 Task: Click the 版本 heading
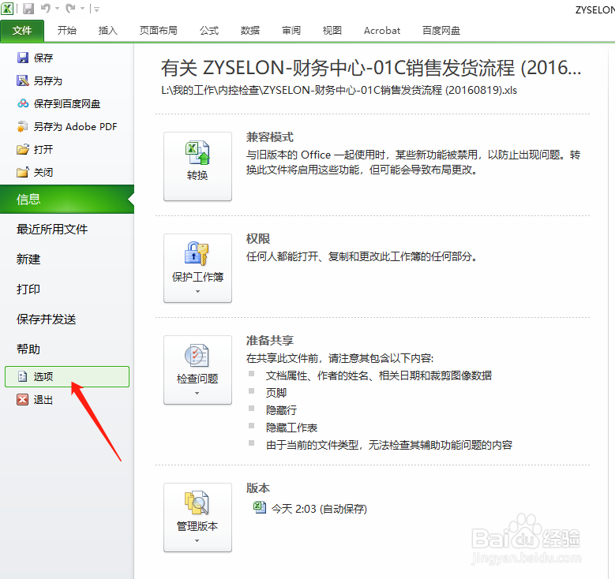click(x=258, y=488)
